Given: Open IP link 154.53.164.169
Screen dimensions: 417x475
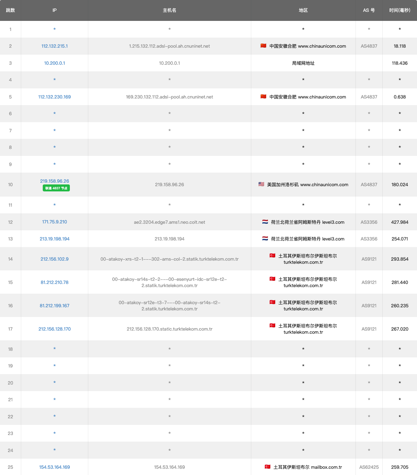Looking at the screenshot, I should point(55,467).
